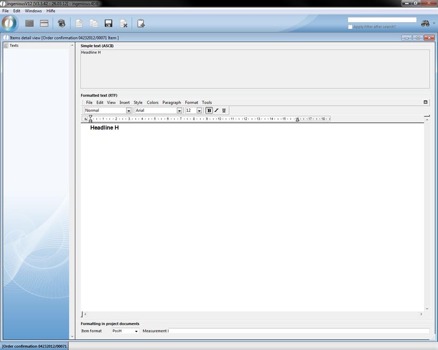Click the new document icon
Screen dimensions: 438x350
pos(79,23)
